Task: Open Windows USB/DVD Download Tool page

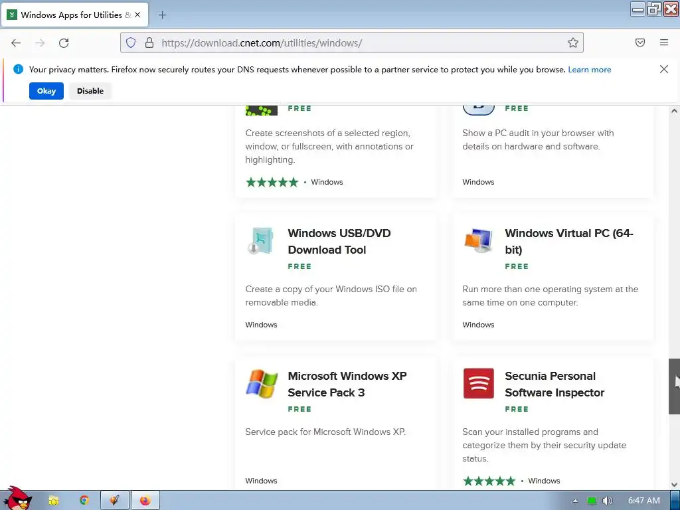Action: [x=339, y=242]
